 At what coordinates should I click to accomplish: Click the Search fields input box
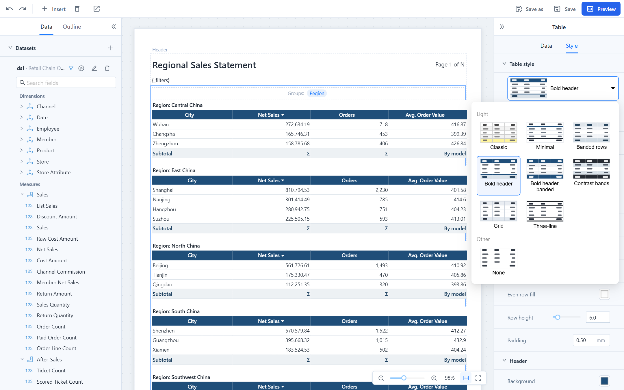[66, 83]
